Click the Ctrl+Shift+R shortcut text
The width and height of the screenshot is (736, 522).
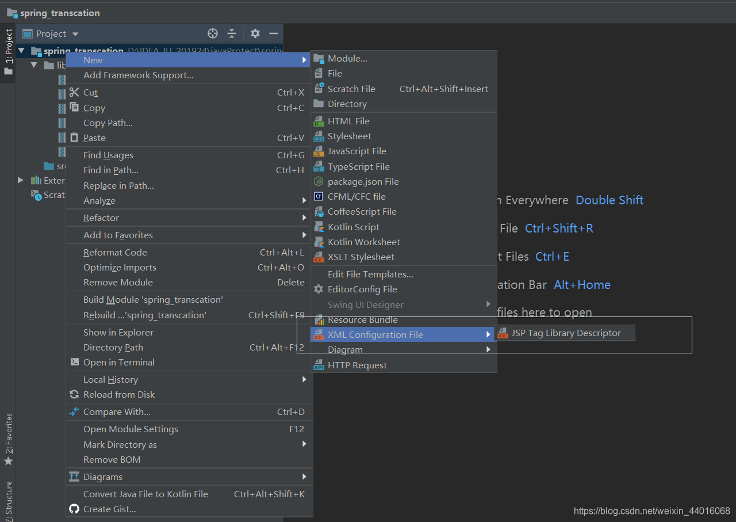click(x=559, y=228)
